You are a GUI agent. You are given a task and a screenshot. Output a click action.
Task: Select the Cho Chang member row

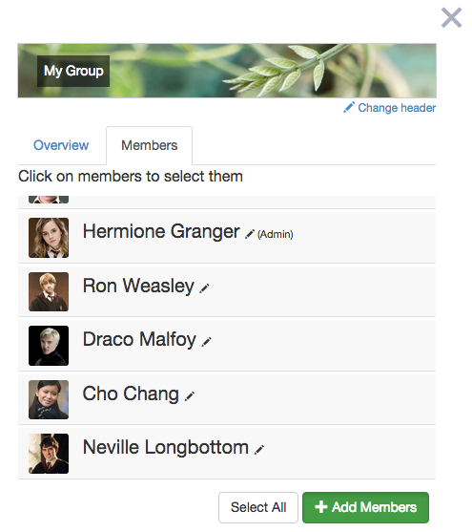tap(227, 399)
